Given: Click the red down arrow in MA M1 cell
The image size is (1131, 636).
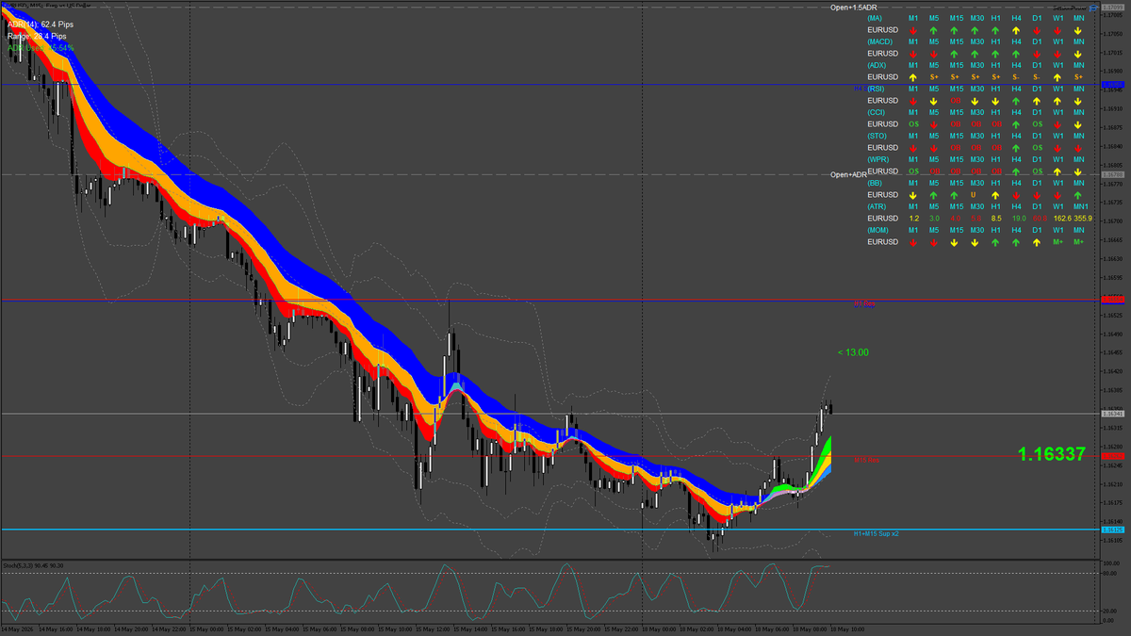Looking at the screenshot, I should click(913, 30).
